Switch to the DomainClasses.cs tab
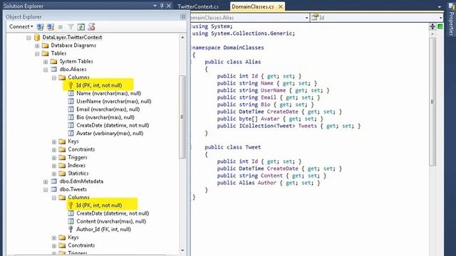 coord(253,6)
